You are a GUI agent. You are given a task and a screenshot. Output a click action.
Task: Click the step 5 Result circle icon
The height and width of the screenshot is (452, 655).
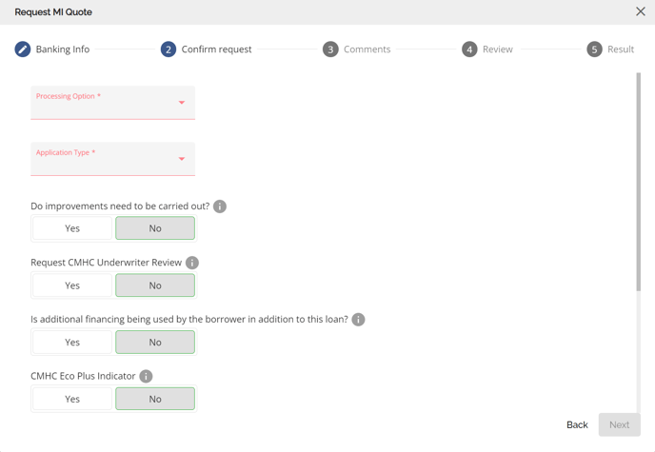(x=594, y=49)
